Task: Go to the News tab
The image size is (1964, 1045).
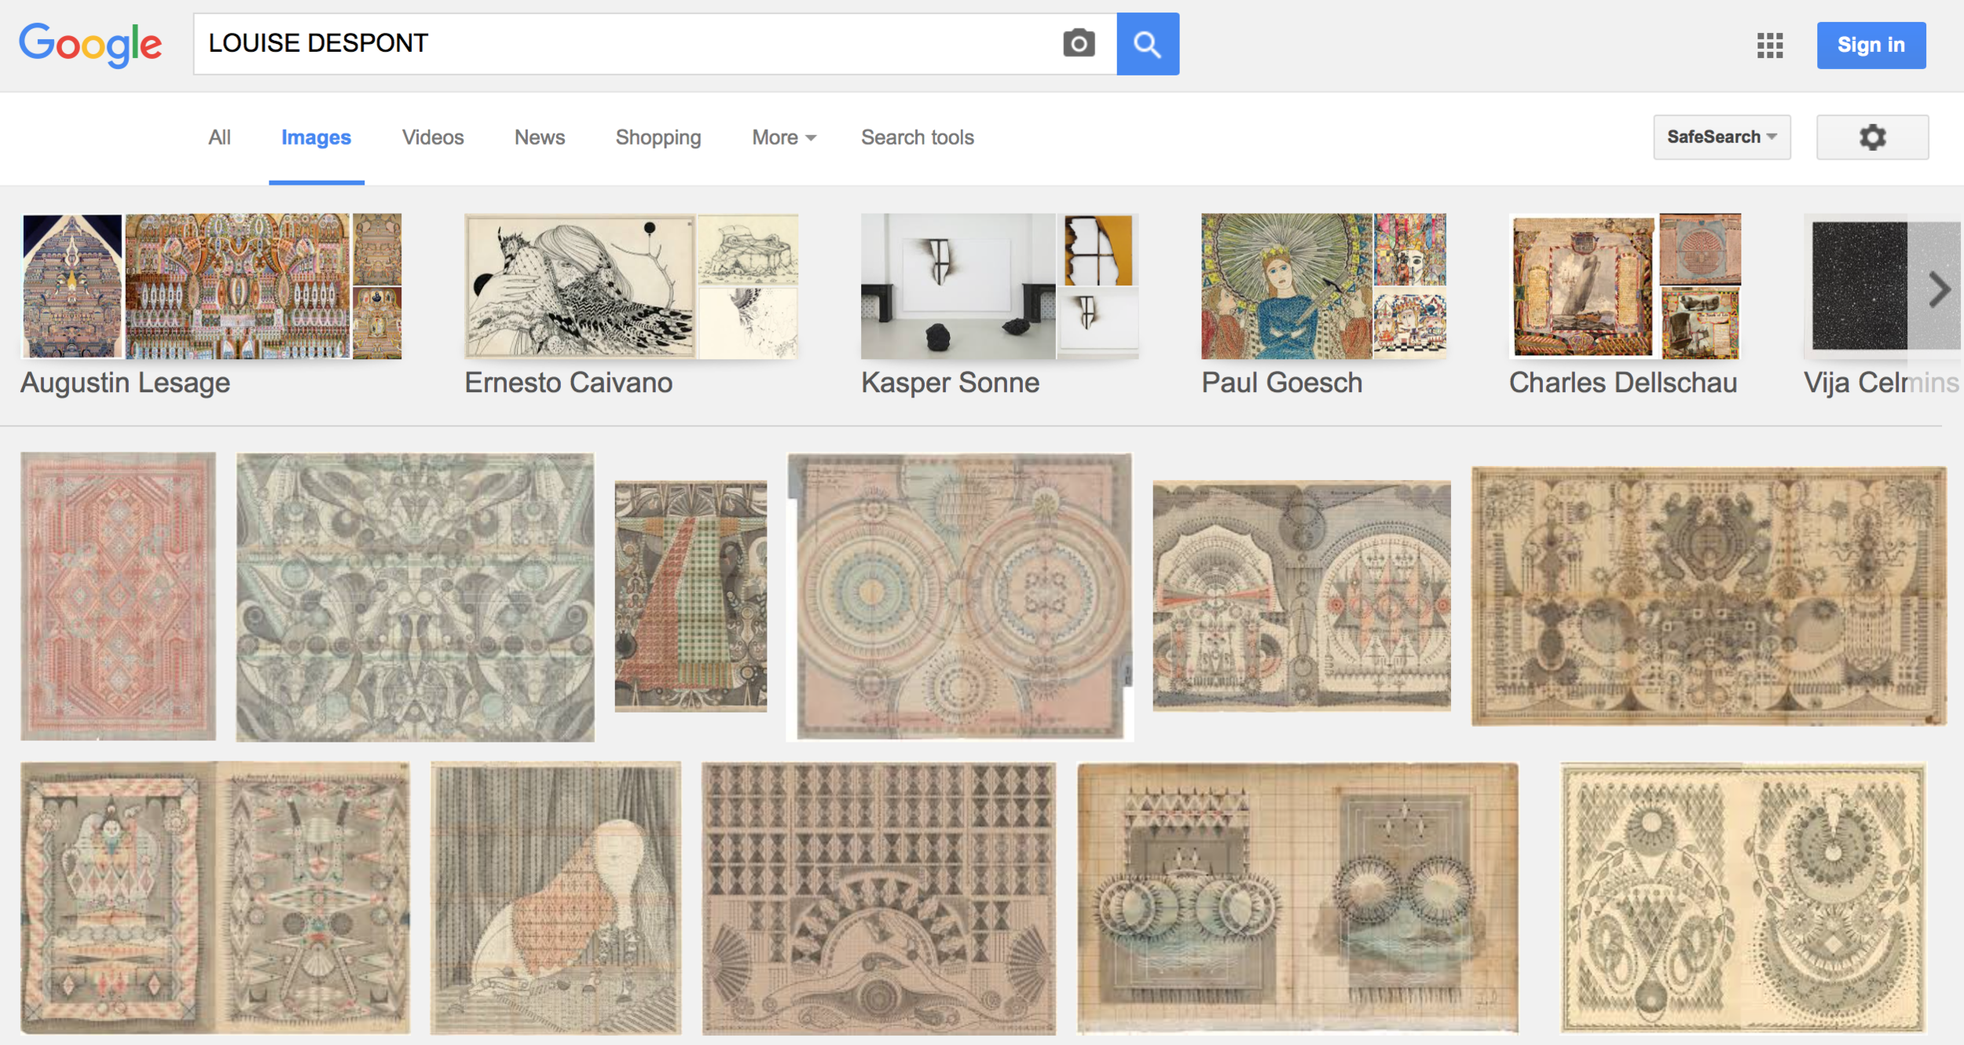Action: tap(540, 137)
